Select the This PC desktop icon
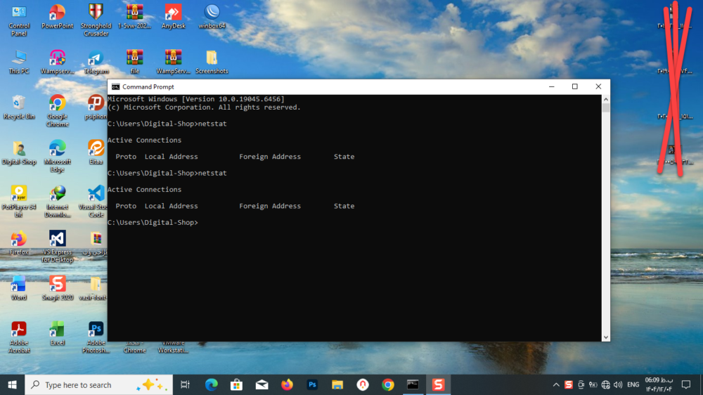703x395 pixels. pyautogui.click(x=19, y=63)
